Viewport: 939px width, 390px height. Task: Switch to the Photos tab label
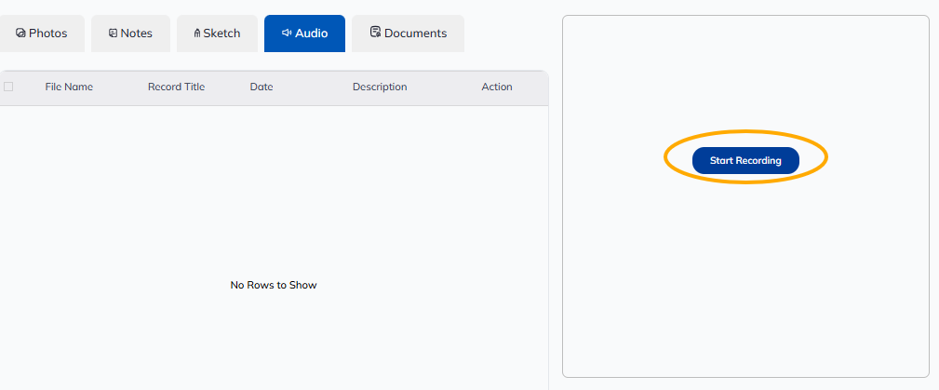[47, 34]
